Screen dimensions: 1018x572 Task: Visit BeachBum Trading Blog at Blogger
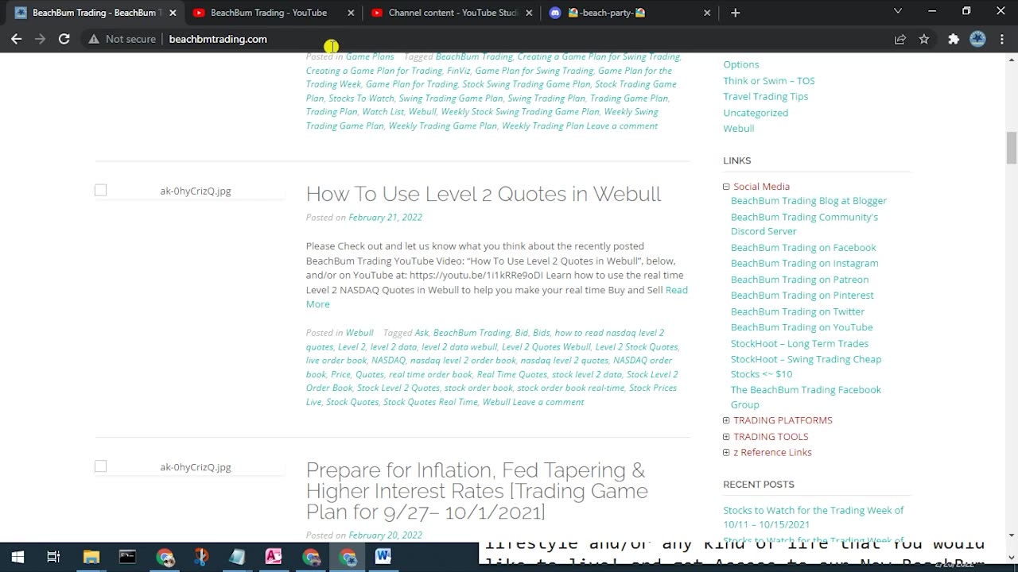click(808, 201)
